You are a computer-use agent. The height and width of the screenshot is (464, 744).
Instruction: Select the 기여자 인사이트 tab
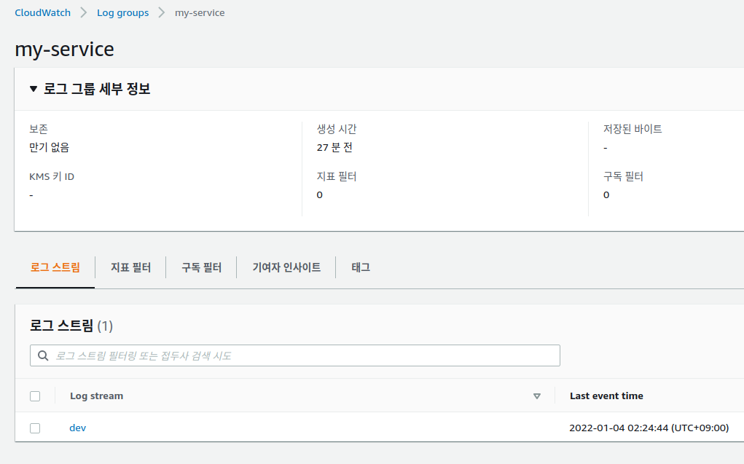285,267
